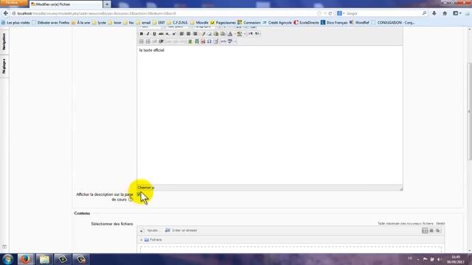Open the 'lycée' bookmark folder

[99, 23]
